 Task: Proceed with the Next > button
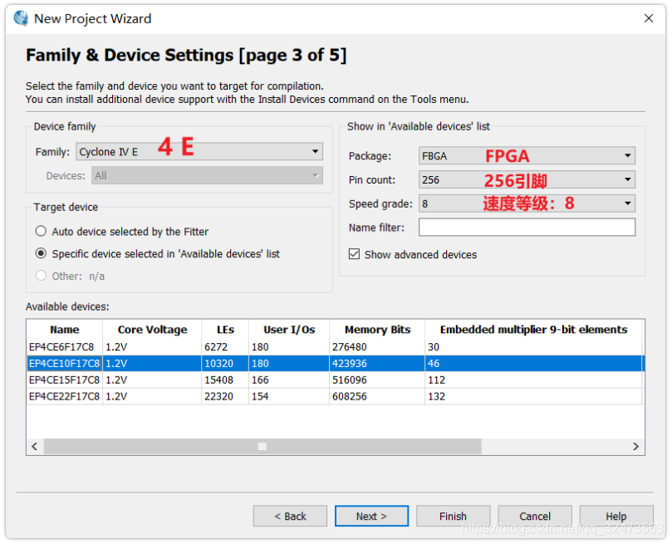(371, 516)
